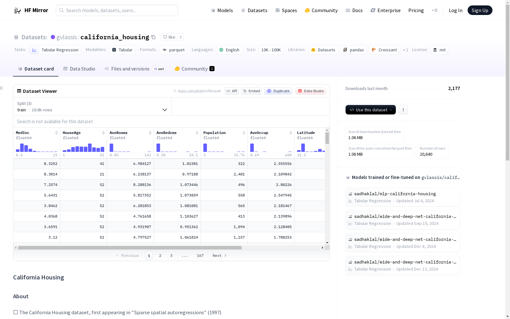The width and height of the screenshot is (510, 319).
Task: Click the table vertical scrollbar thumb
Action: (x=327, y=138)
